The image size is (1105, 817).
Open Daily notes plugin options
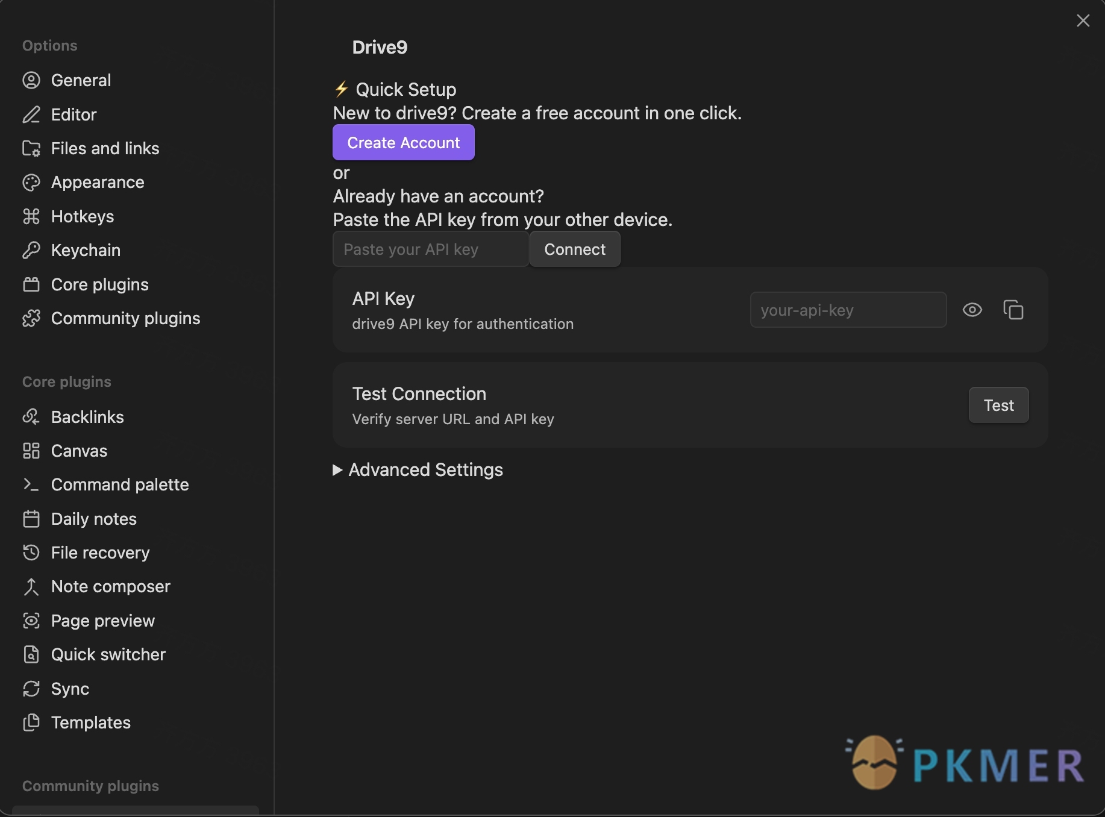[136, 519]
